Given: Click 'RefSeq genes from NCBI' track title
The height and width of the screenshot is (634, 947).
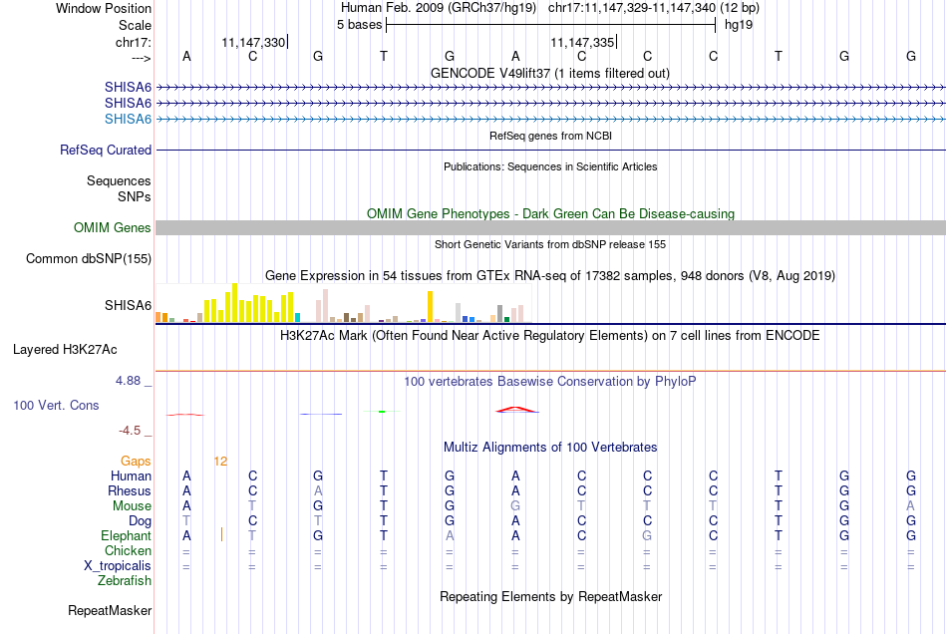Looking at the screenshot, I should [x=550, y=136].
